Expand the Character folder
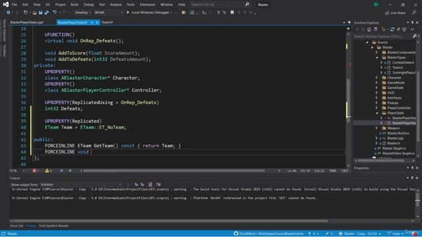Image resolution: width=422 pixels, height=237 pixels. coord(377,78)
